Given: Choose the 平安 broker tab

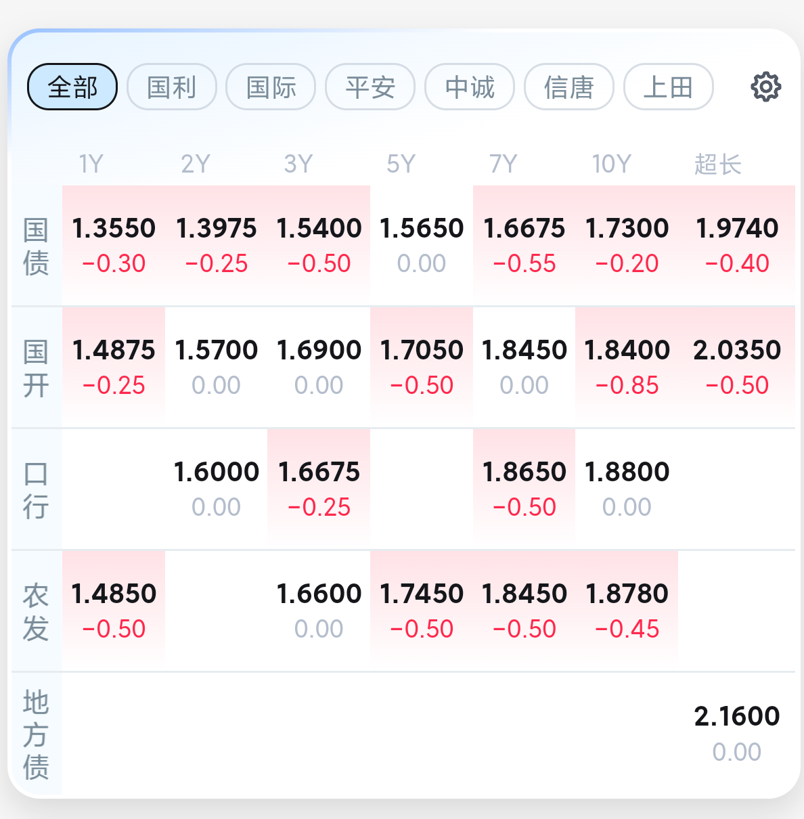Looking at the screenshot, I should pos(370,87).
